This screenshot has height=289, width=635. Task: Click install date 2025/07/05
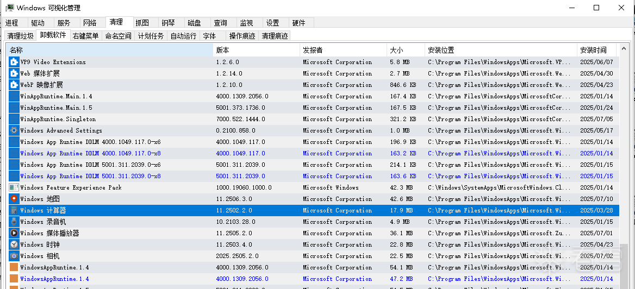[596, 120]
